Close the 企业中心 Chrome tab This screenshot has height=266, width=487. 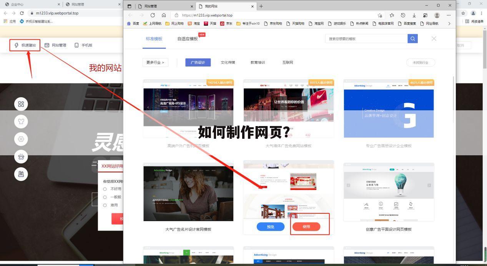click(x=59, y=4)
